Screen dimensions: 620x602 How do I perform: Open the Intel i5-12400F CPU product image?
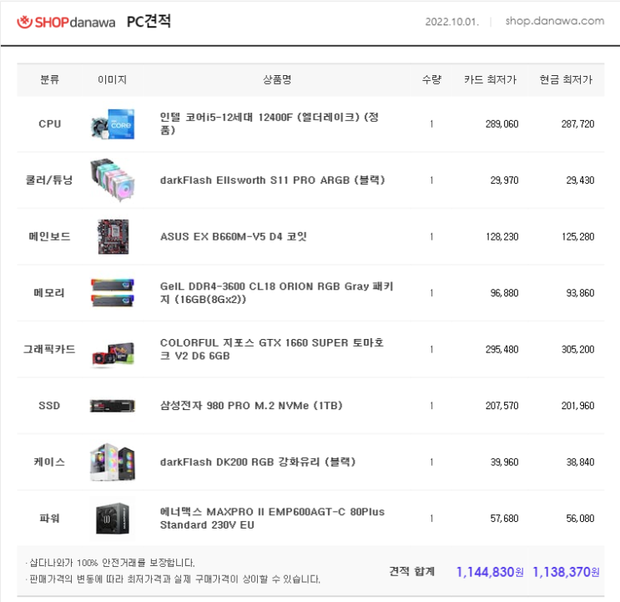[x=113, y=124]
